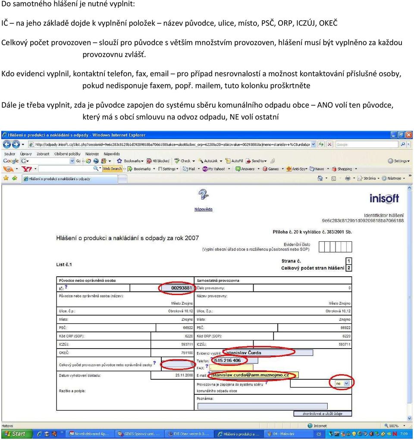
Task: Click the FAX input field
Action: (x=231, y=368)
